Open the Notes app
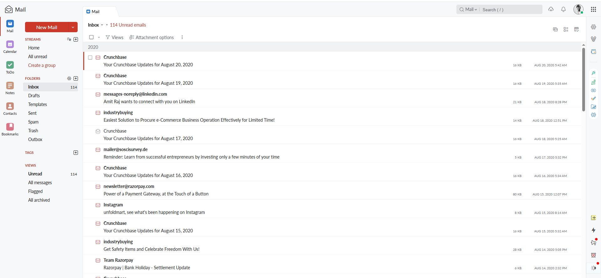The width and height of the screenshot is (601, 278). (x=10, y=88)
